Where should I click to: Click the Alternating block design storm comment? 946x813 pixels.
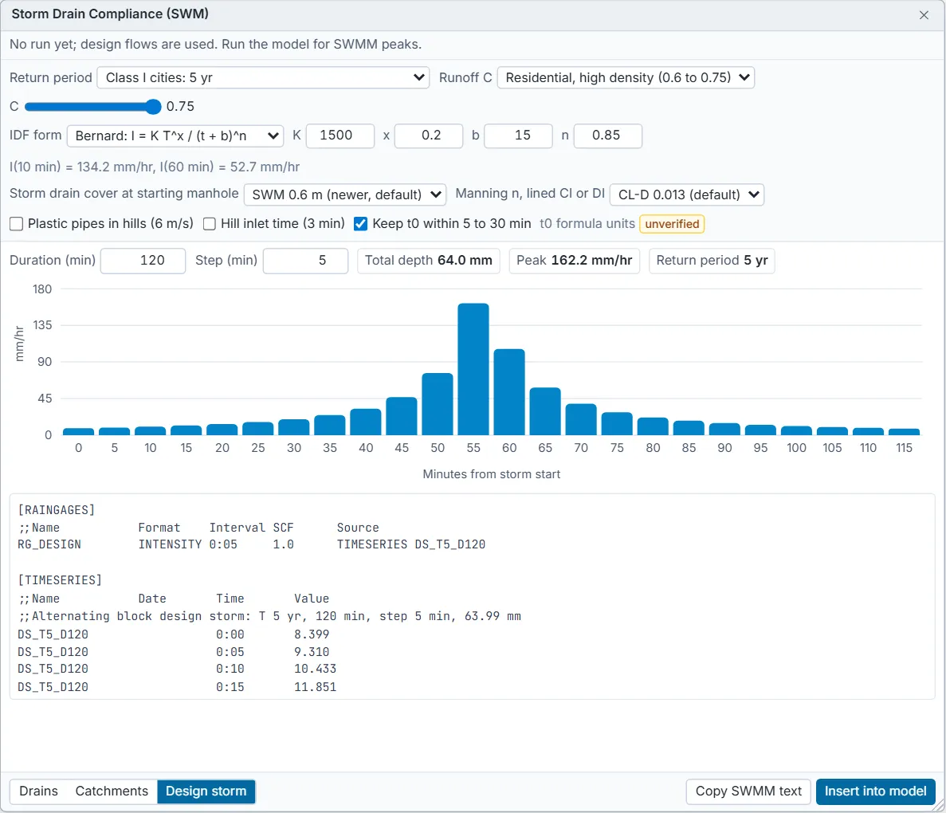click(269, 616)
